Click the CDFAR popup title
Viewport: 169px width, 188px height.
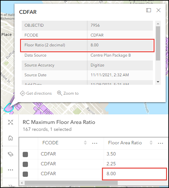pyautogui.click(x=28, y=12)
